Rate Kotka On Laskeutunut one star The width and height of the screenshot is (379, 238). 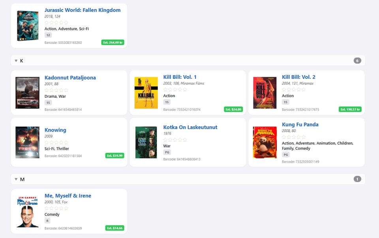pyautogui.click(x=165, y=140)
